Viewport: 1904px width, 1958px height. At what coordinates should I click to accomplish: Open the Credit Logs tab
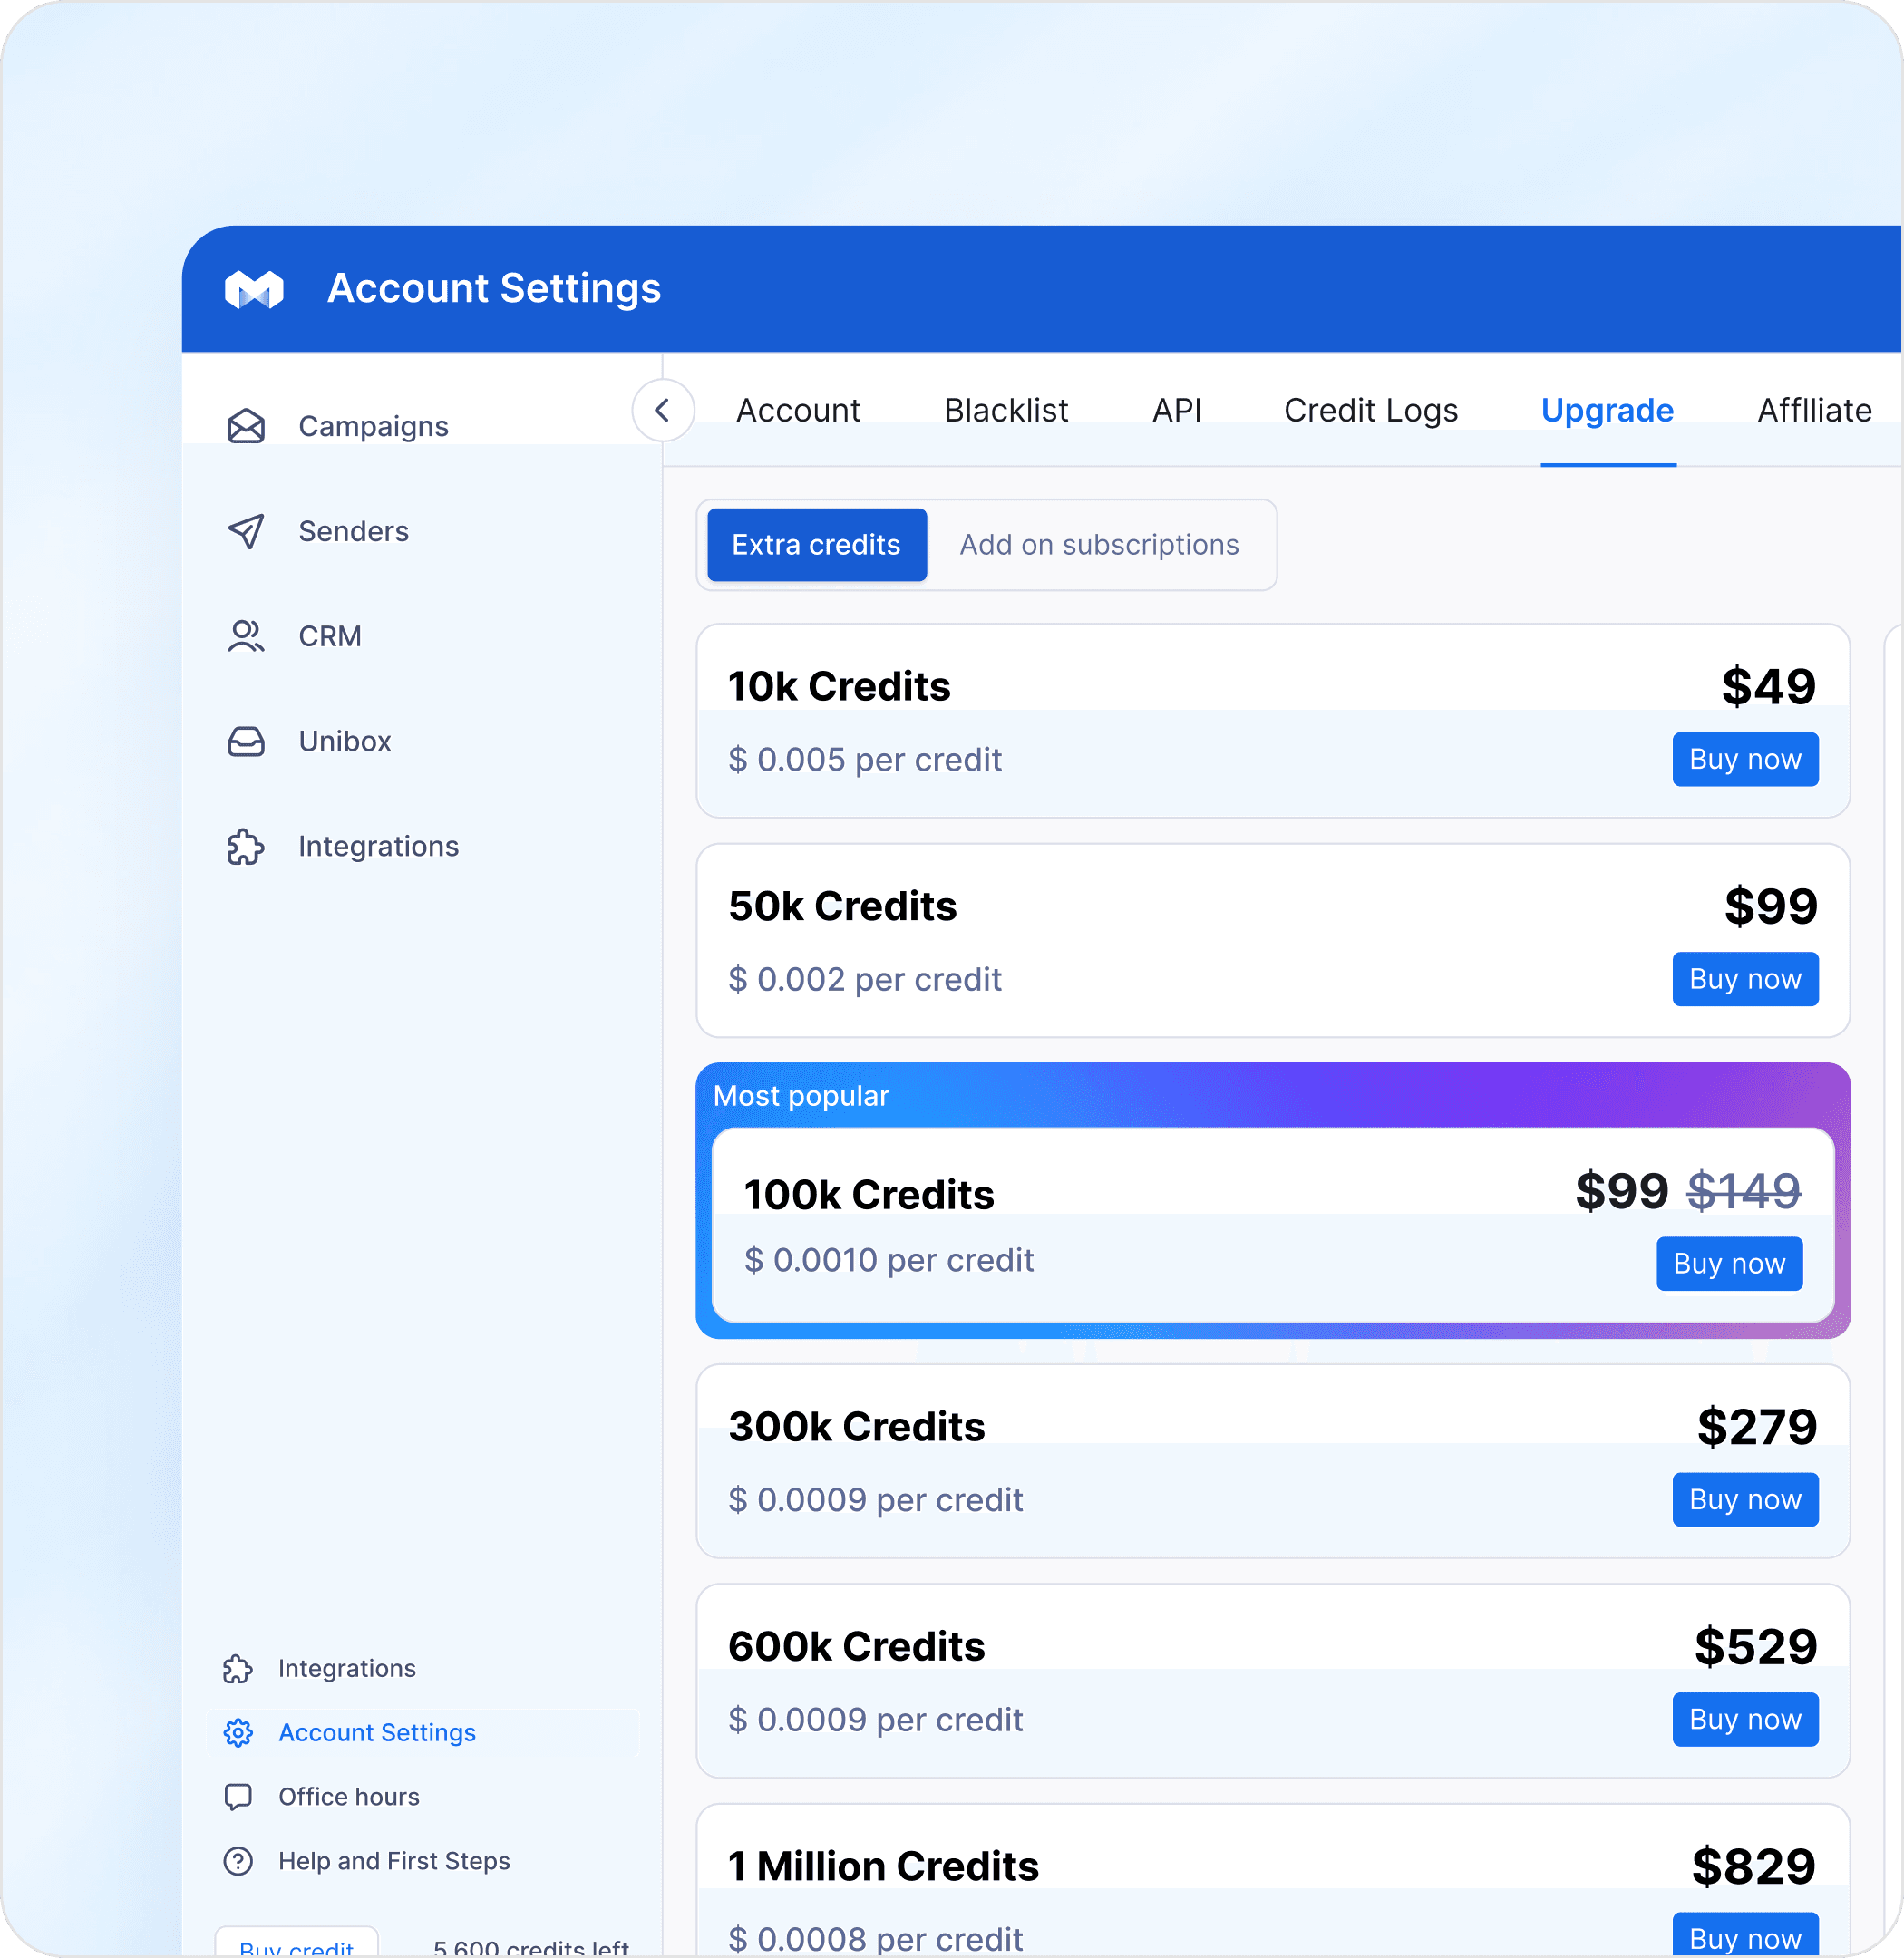pyautogui.click(x=1370, y=411)
